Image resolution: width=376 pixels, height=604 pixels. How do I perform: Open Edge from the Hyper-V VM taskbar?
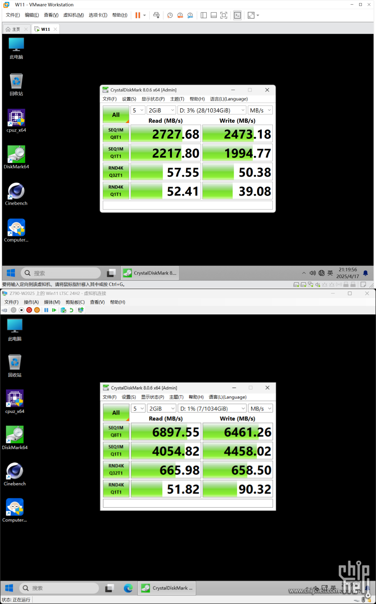[128, 588]
